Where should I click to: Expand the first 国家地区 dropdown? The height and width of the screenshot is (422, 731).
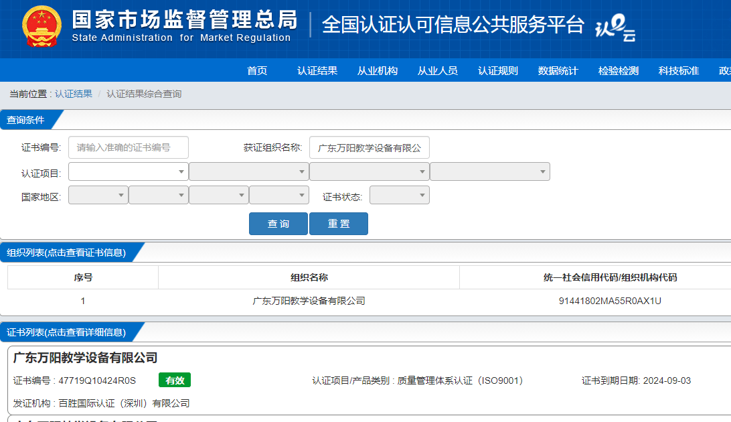point(98,195)
